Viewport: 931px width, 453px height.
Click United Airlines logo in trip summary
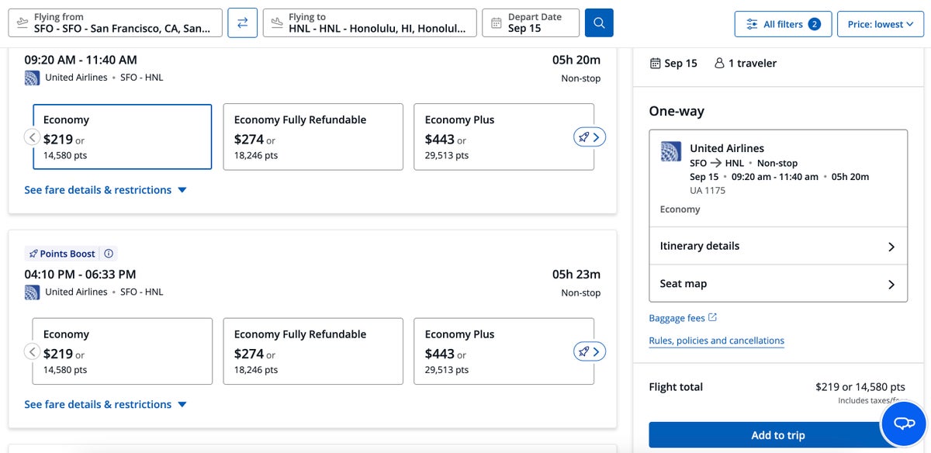click(x=671, y=151)
